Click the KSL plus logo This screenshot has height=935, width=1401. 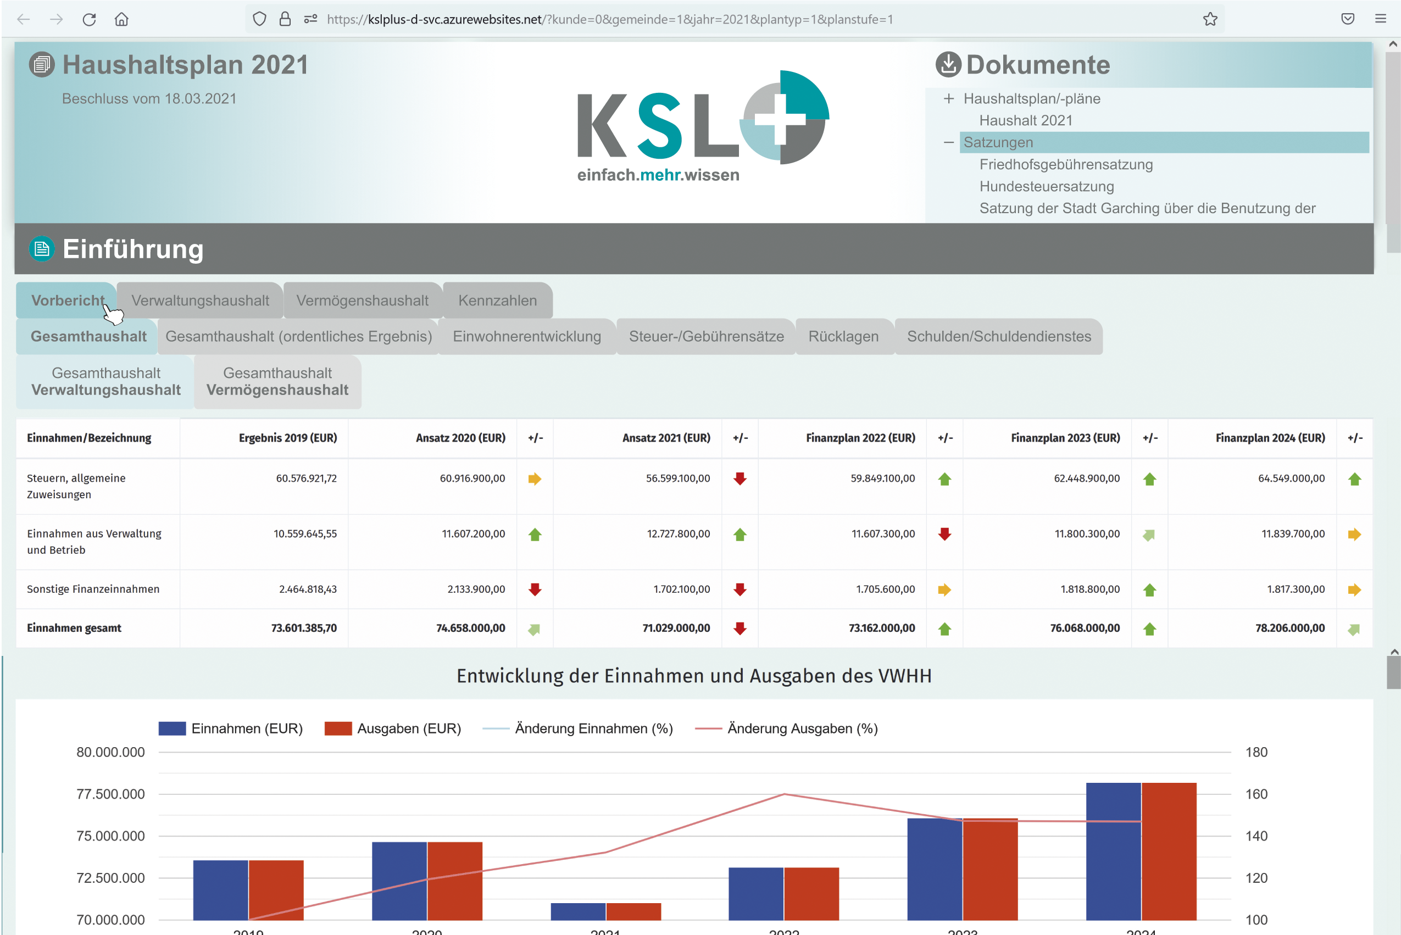703,126
